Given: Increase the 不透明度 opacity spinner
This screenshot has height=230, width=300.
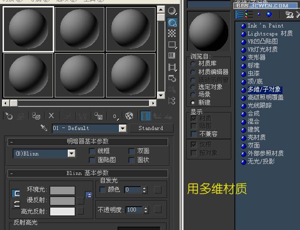Looking at the screenshot, I should [146, 208].
